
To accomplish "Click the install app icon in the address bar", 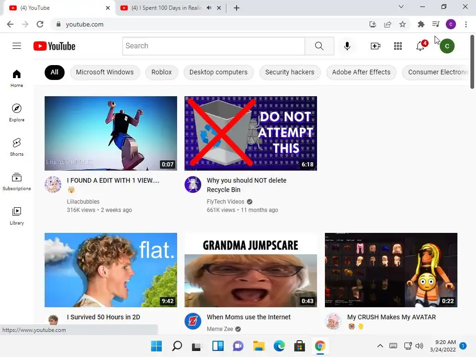I will pos(373,24).
